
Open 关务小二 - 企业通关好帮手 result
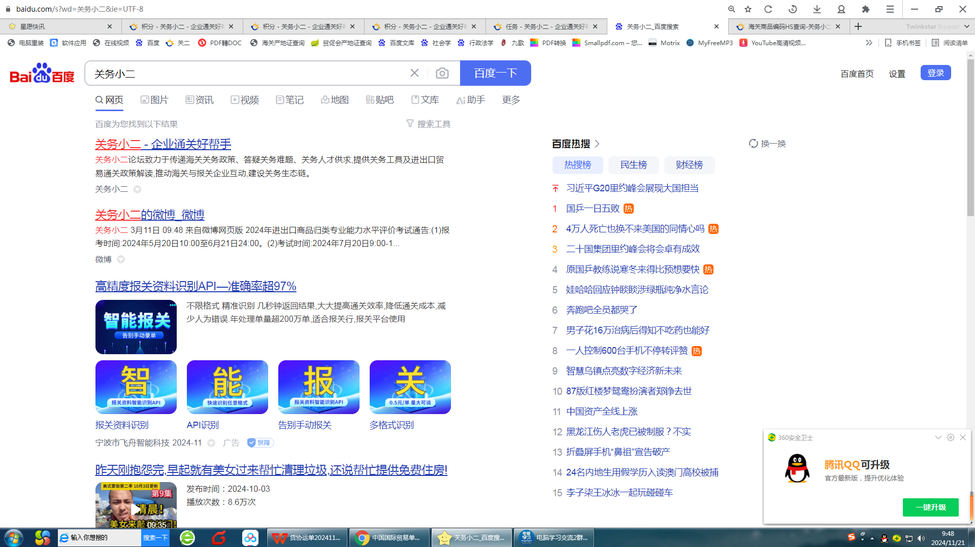(163, 144)
